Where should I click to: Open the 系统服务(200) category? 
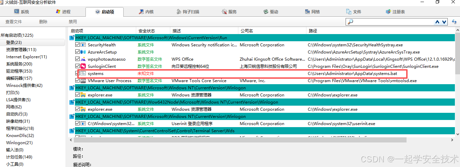click(19, 64)
